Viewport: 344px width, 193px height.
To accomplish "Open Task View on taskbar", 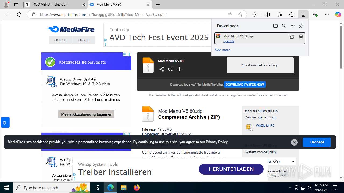I will tap(97, 188).
